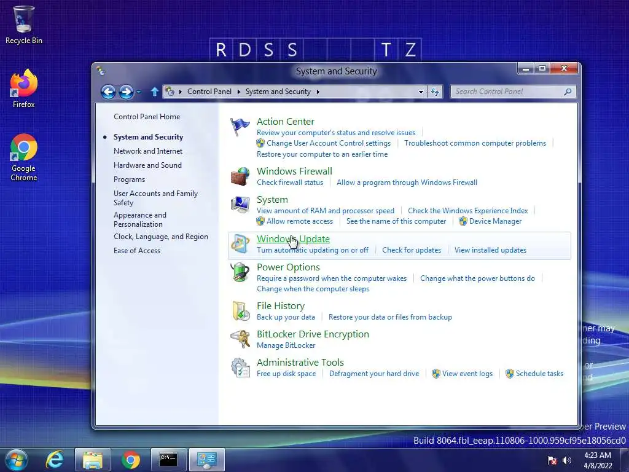Expand the recent pages dropdown arrow

[x=138, y=92]
